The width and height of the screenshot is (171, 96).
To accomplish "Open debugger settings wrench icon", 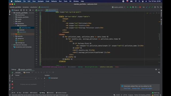I will [12, 75].
